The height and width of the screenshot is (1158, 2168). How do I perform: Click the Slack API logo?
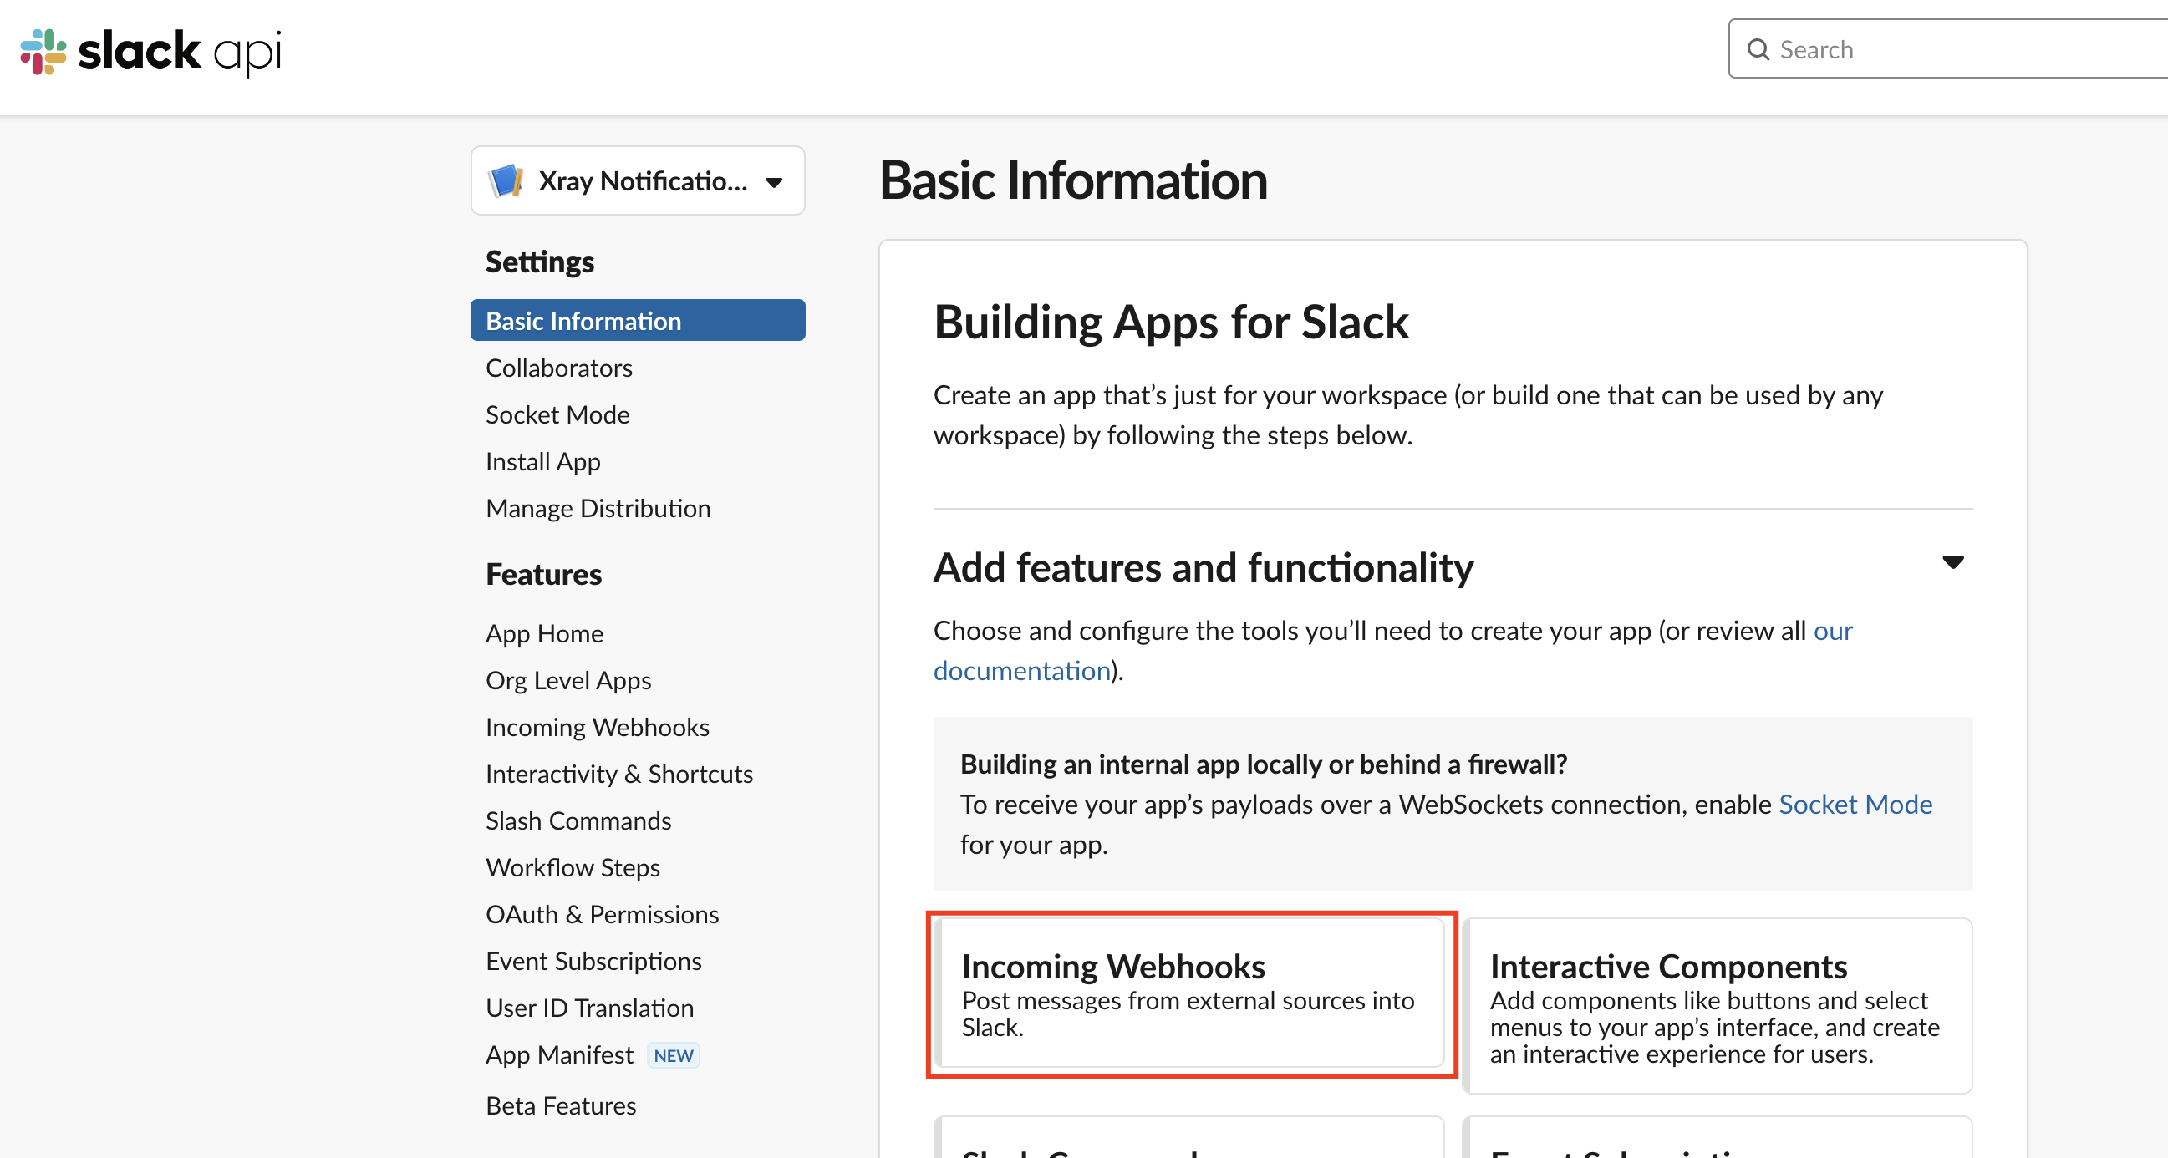point(150,52)
